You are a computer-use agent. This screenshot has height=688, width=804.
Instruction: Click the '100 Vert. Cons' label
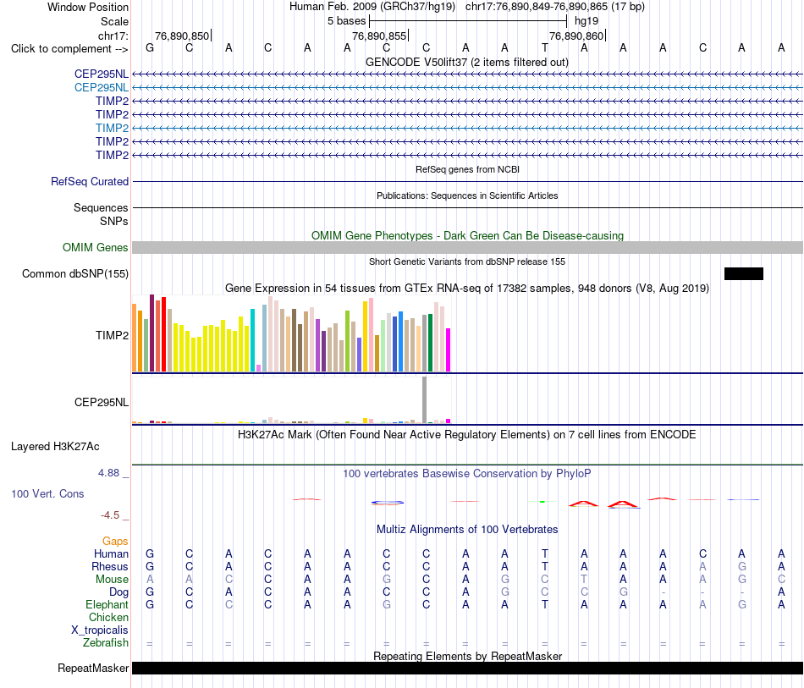click(47, 493)
